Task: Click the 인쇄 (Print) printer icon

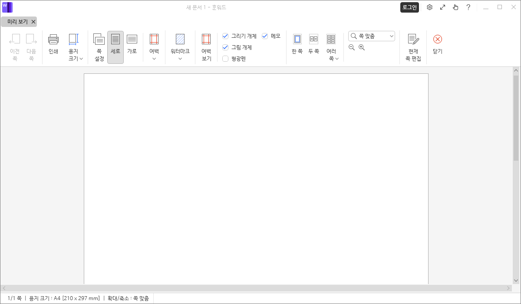Action: pos(53,40)
